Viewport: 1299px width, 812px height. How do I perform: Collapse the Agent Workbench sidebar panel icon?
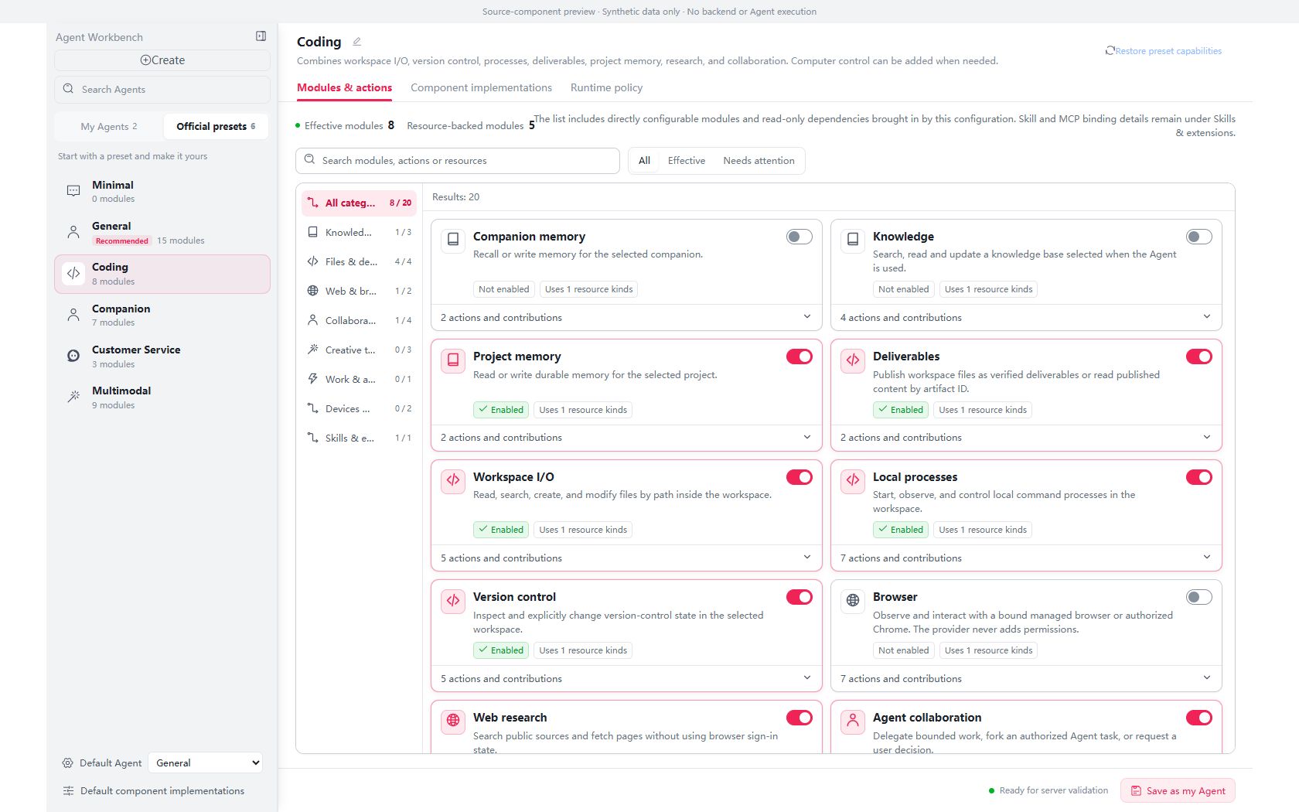pyautogui.click(x=261, y=36)
